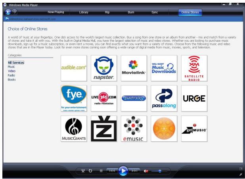The height and width of the screenshot is (179, 245).
Task: Open the orange film reel store tile
Action: [164, 129]
